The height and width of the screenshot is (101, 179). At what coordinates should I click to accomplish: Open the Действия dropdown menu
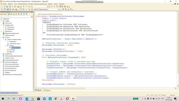point(4,14)
